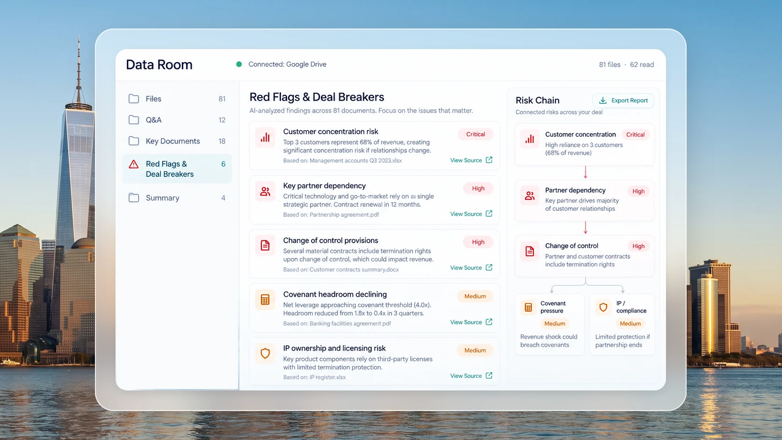Click the Data Room title
782x440 pixels.
tap(159, 65)
